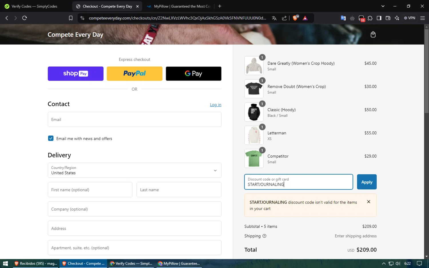Click the green Competitor shirt thumbnail

click(254, 159)
